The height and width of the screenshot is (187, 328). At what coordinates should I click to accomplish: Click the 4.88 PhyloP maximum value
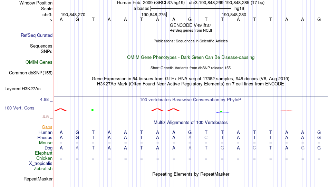44,100
